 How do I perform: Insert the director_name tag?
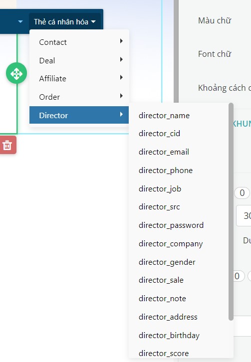click(x=164, y=116)
